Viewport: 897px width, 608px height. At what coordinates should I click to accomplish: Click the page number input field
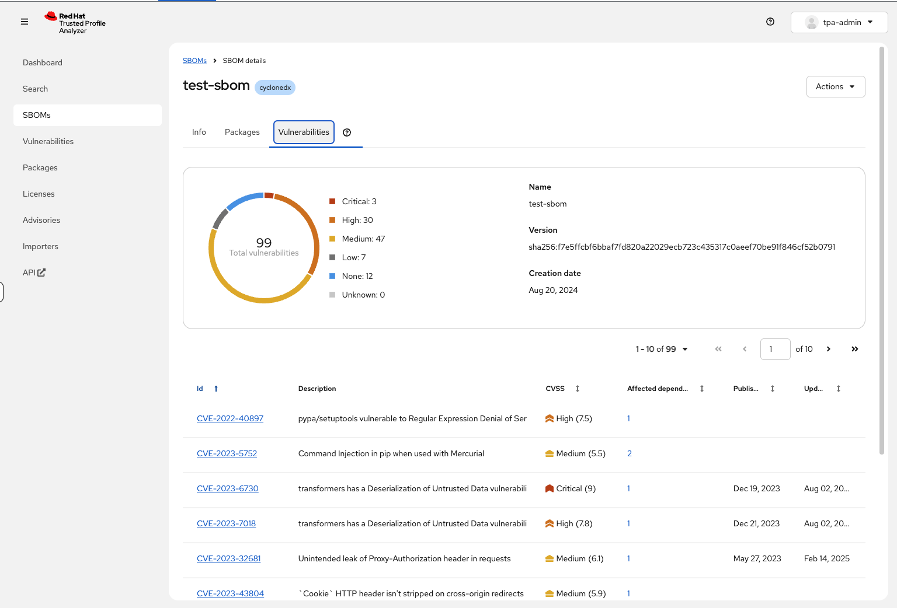774,349
